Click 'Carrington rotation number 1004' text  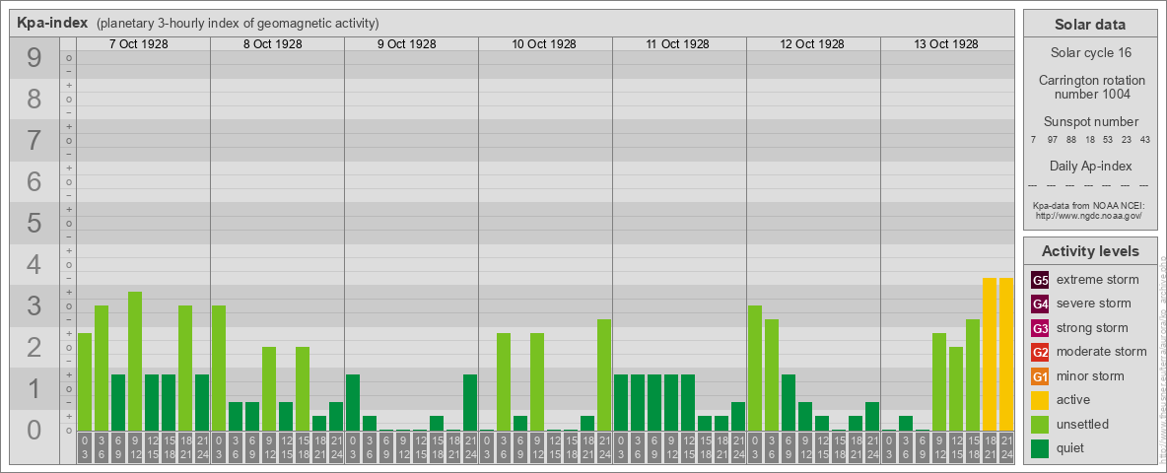[1090, 87]
